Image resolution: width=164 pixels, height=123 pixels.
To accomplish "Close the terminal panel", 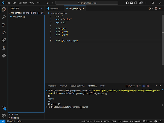I will [160, 86].
